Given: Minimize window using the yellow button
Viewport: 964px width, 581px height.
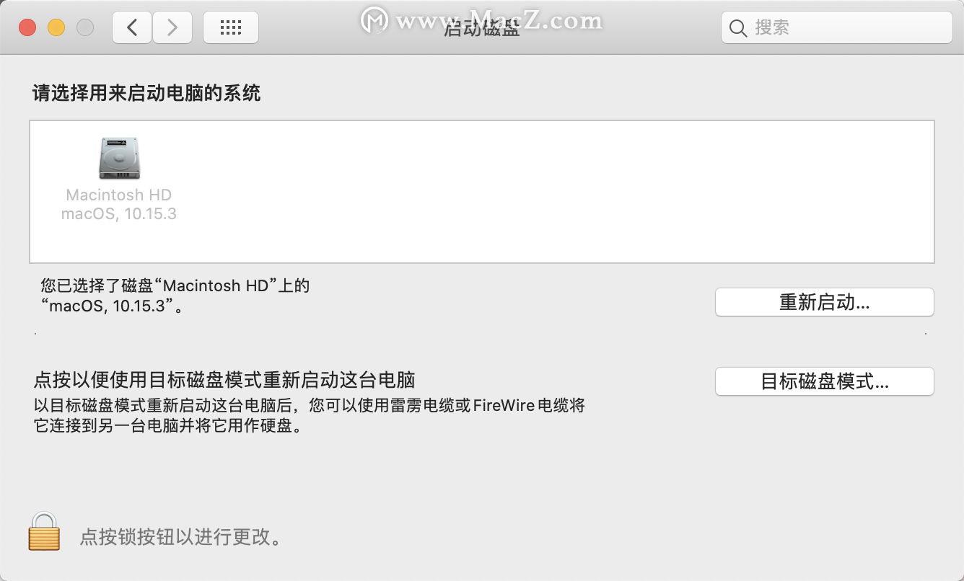Looking at the screenshot, I should [x=56, y=28].
